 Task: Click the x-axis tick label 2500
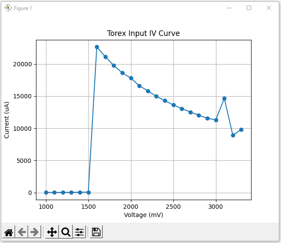click(173, 207)
